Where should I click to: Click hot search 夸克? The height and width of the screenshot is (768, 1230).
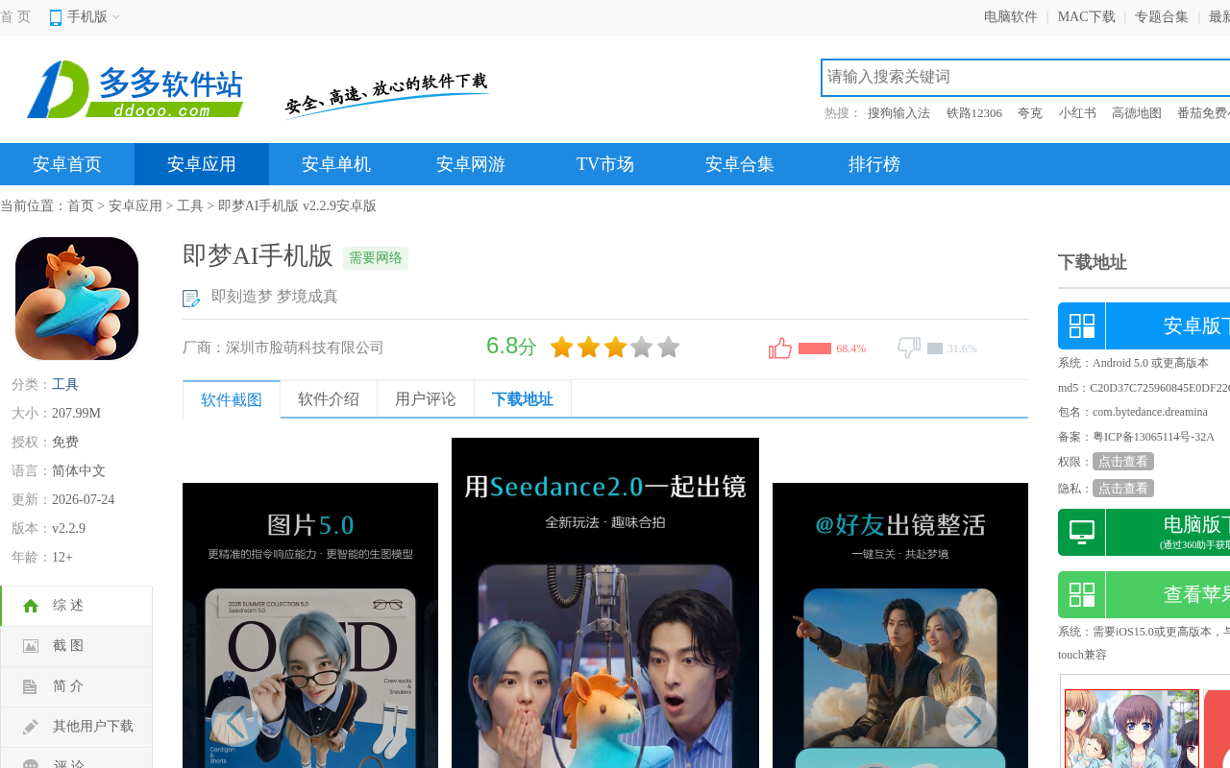point(1030,113)
